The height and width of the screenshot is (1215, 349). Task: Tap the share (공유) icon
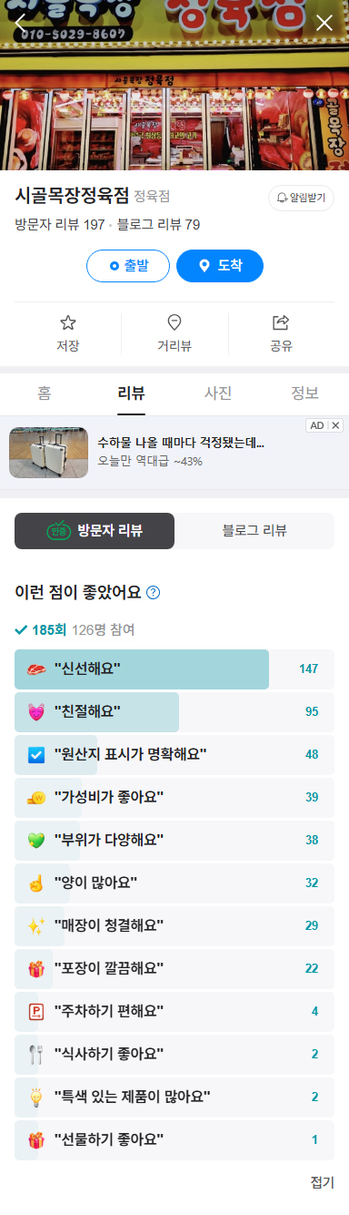[x=281, y=322]
